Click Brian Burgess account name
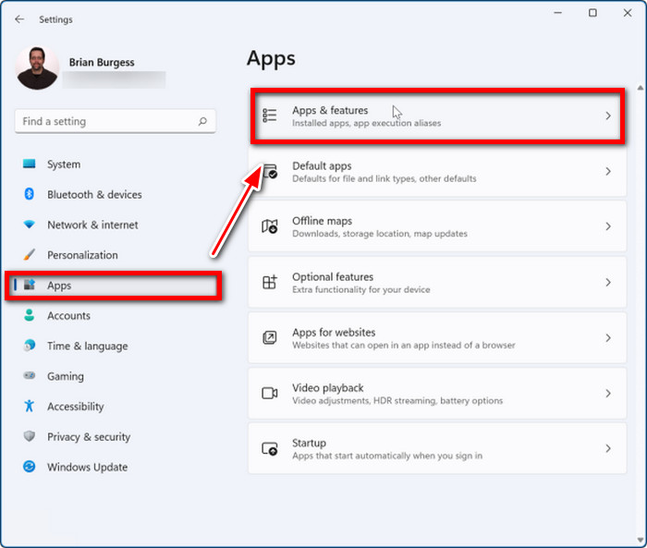This screenshot has width=647, height=548. pyautogui.click(x=102, y=62)
